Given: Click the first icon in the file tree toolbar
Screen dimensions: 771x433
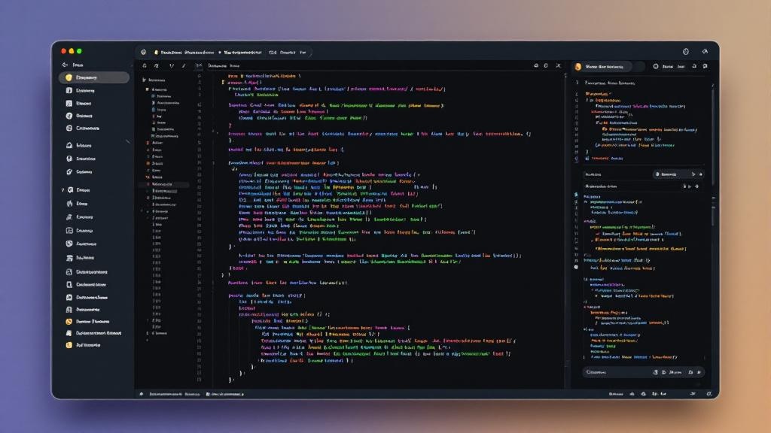Looking at the screenshot, I should point(145,66).
